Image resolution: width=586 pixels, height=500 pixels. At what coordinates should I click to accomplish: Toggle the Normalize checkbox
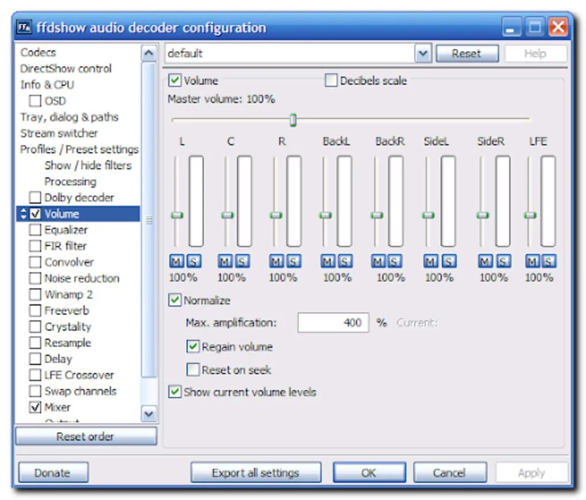[175, 300]
